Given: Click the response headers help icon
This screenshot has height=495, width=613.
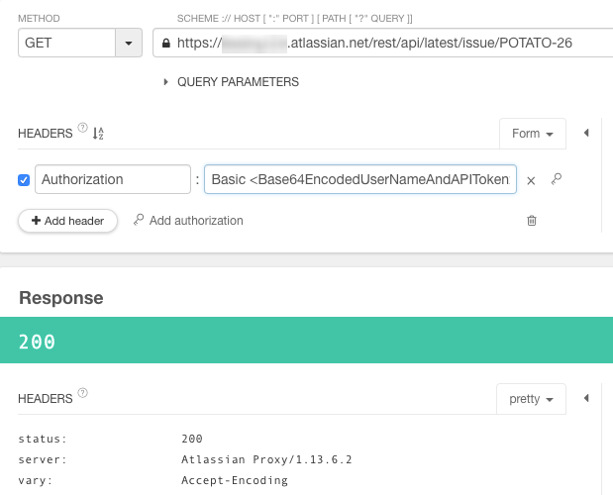Looking at the screenshot, I should pos(82,393).
